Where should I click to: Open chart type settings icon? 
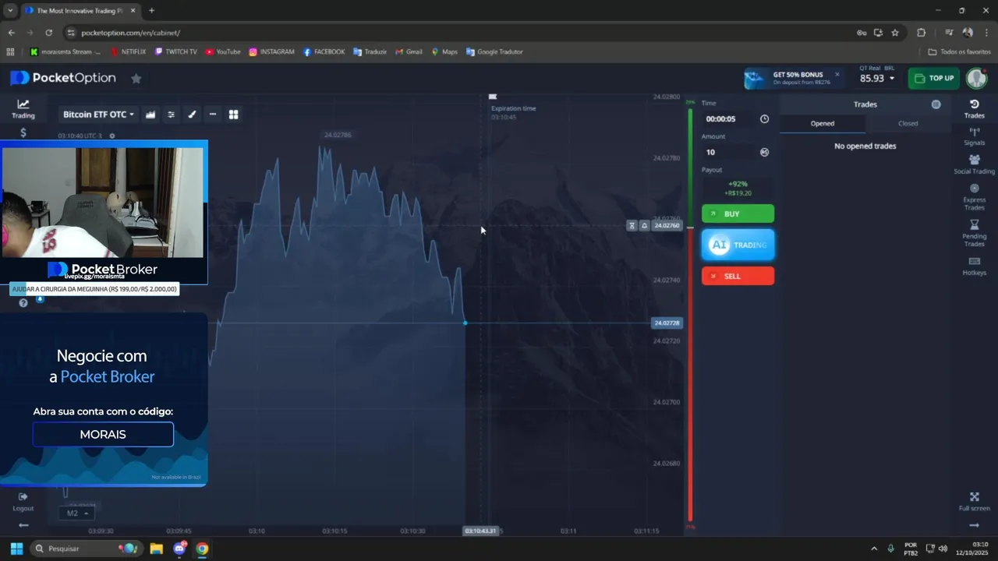150,115
